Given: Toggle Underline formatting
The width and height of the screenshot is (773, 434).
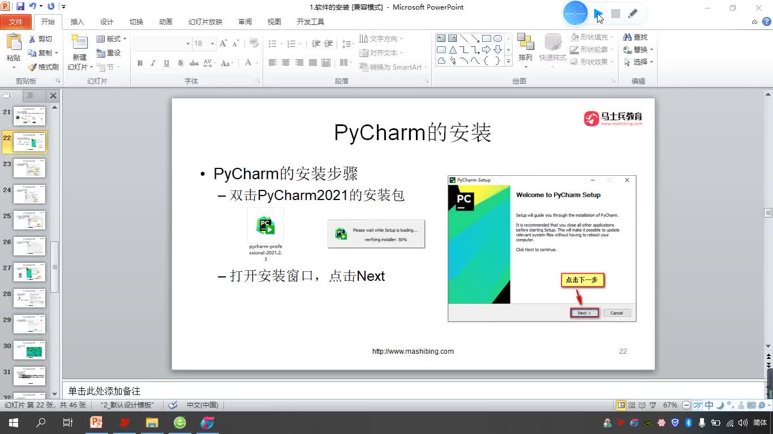Looking at the screenshot, I should click(x=166, y=63).
